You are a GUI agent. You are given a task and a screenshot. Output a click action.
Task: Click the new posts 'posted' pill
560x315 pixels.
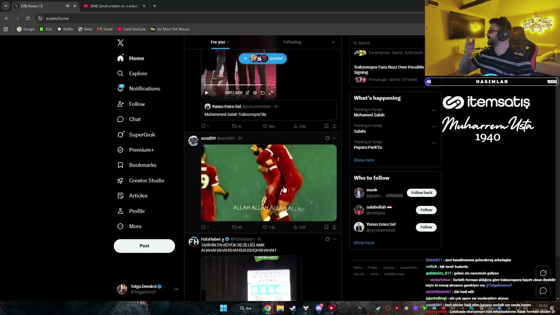[262, 59]
